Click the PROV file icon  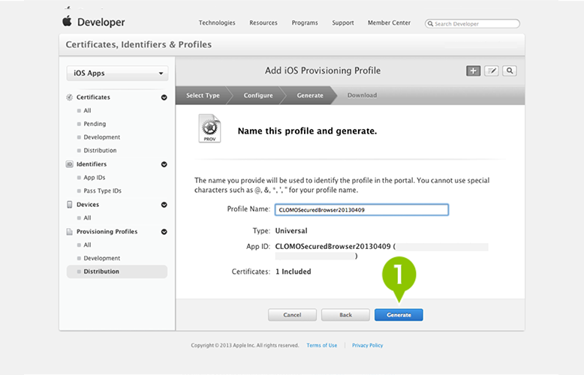pyautogui.click(x=209, y=128)
